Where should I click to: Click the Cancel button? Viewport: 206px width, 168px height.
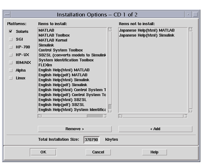point(98,152)
